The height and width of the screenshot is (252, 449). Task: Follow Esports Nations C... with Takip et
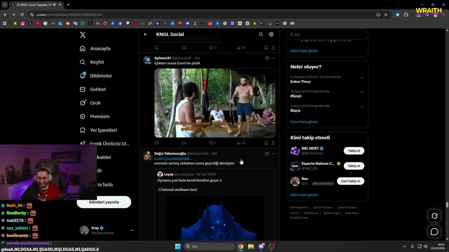coord(354,166)
